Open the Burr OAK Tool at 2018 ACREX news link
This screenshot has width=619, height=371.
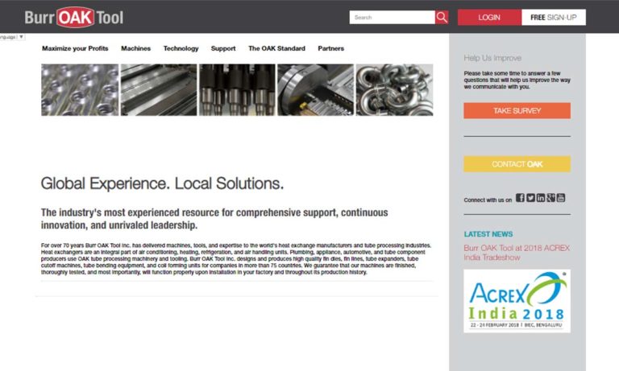click(517, 253)
